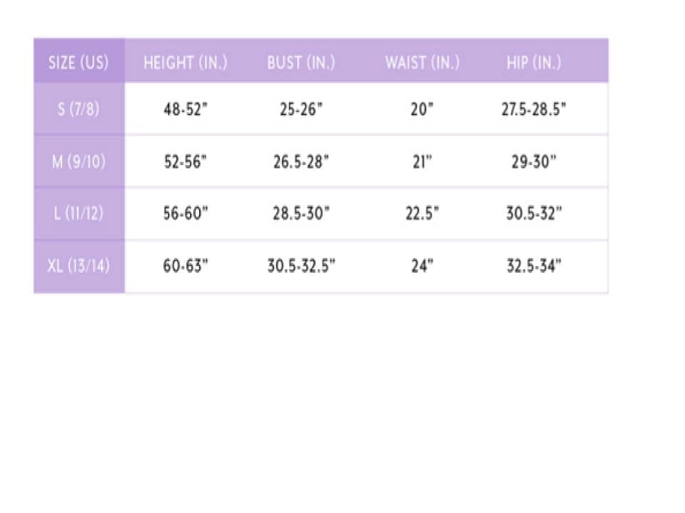
Task: Click the BUST (IN.) column header
Action: tap(300, 63)
